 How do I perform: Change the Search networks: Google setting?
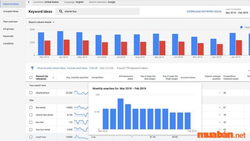click(x=102, y=2)
